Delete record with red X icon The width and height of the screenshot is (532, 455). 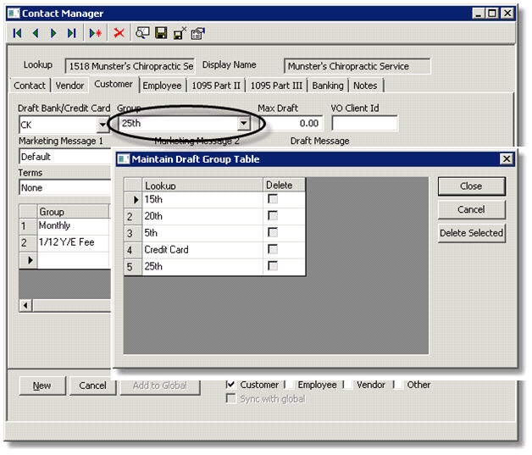tap(119, 33)
